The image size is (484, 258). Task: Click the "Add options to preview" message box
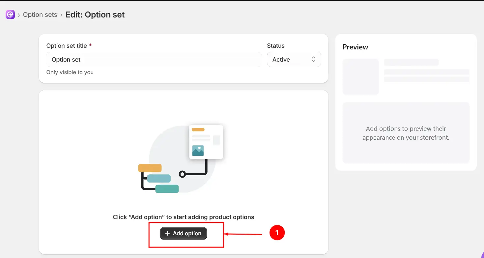[x=406, y=133]
